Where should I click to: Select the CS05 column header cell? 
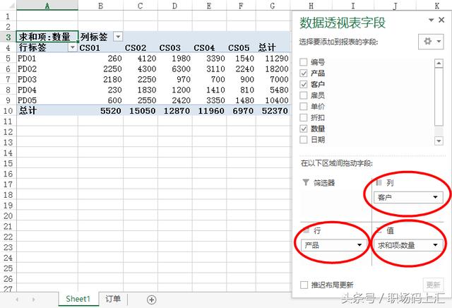(x=241, y=47)
